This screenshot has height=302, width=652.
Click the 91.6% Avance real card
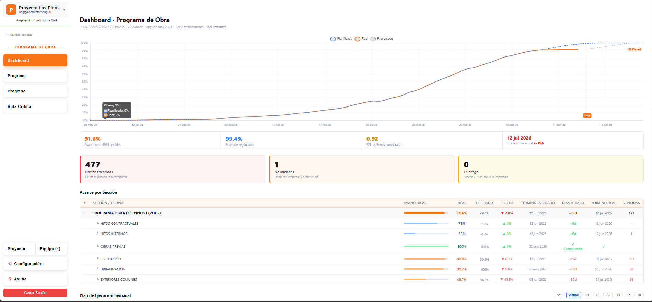pyautogui.click(x=150, y=141)
